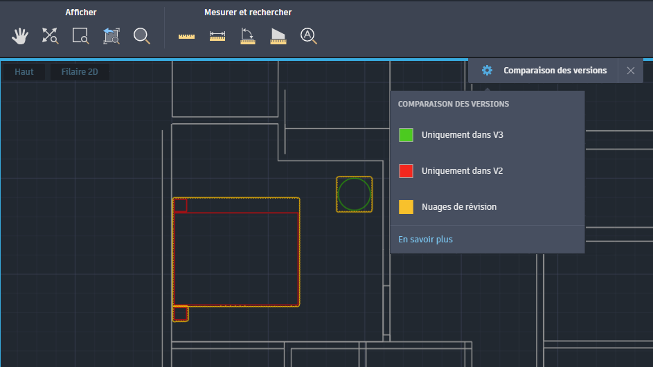This screenshot has width=653, height=367.
Task: Click the Uniquement dans V3 label
Action: (x=463, y=135)
